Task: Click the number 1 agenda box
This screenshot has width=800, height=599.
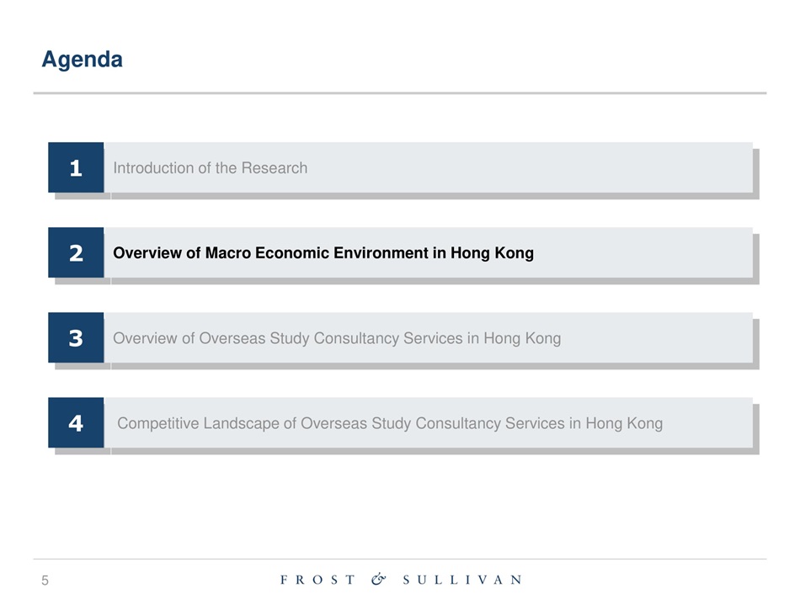Action: [x=76, y=167]
